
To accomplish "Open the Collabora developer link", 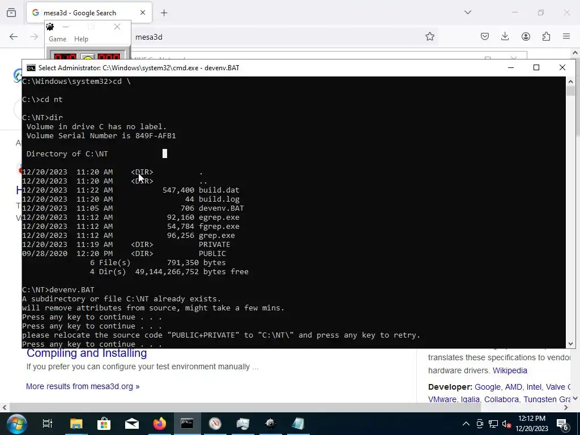I will 501,399.
